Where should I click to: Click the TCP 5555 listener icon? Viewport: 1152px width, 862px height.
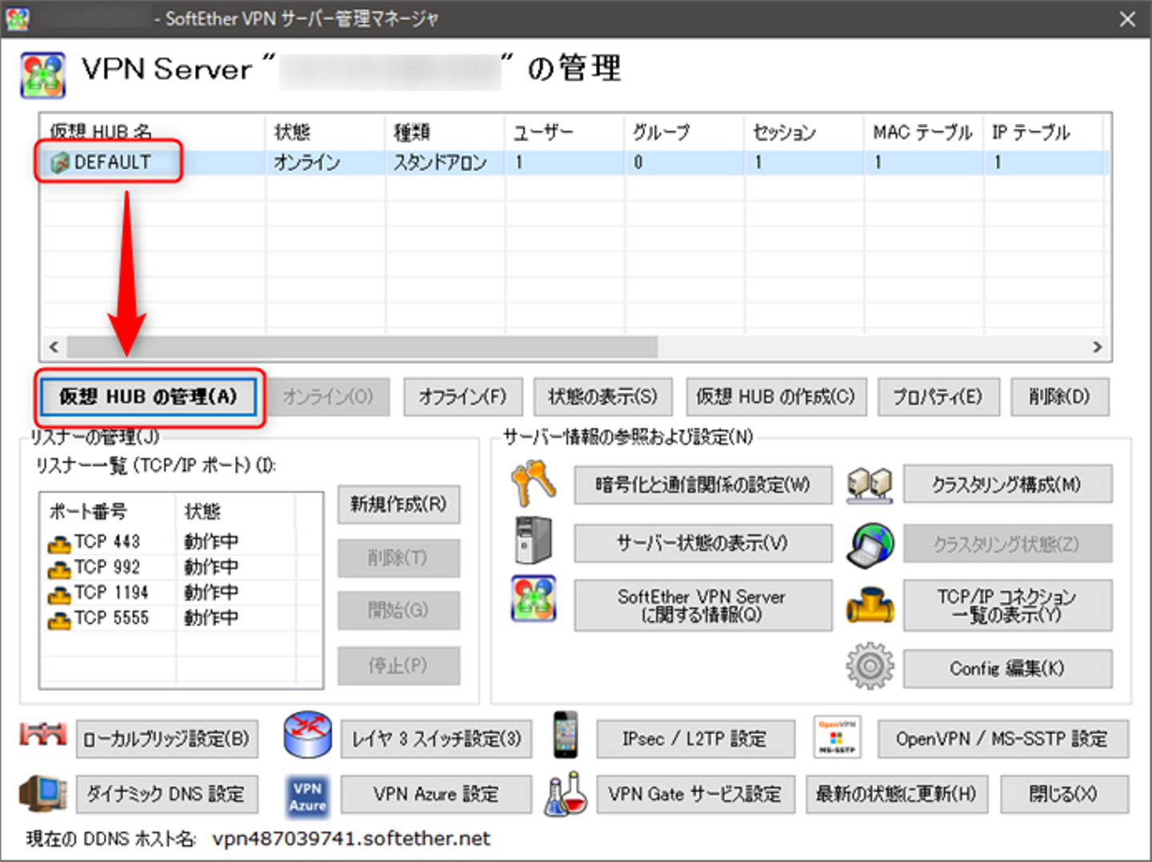[x=58, y=621]
